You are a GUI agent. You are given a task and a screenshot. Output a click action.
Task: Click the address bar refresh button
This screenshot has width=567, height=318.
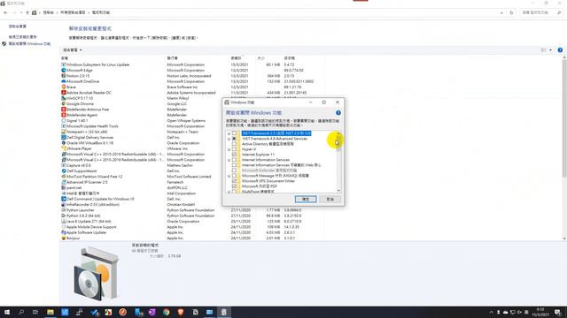click(x=511, y=12)
